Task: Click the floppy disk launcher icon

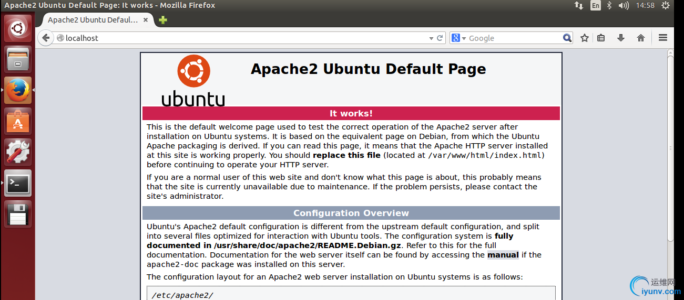Action: pyautogui.click(x=18, y=213)
